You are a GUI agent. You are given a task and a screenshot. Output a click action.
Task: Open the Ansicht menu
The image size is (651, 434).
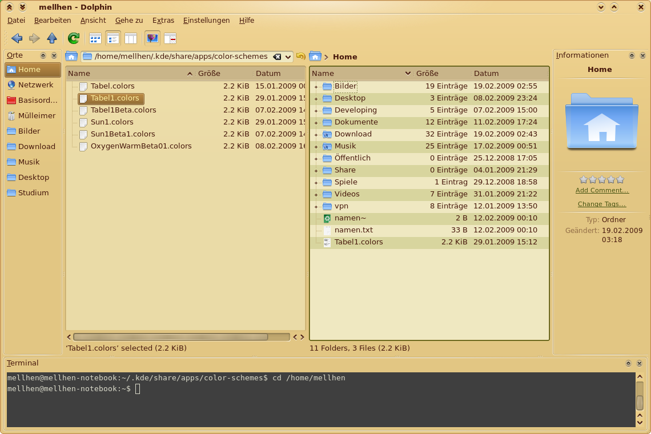tap(93, 21)
